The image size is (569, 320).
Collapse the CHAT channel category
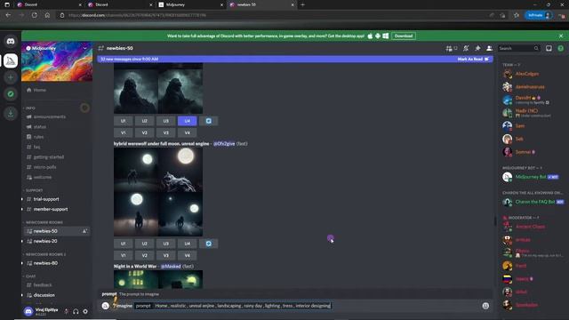(29, 276)
